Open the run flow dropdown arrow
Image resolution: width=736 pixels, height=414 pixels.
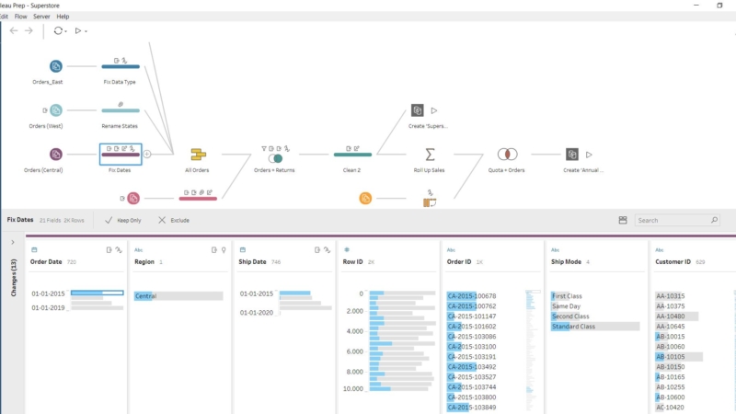point(86,31)
